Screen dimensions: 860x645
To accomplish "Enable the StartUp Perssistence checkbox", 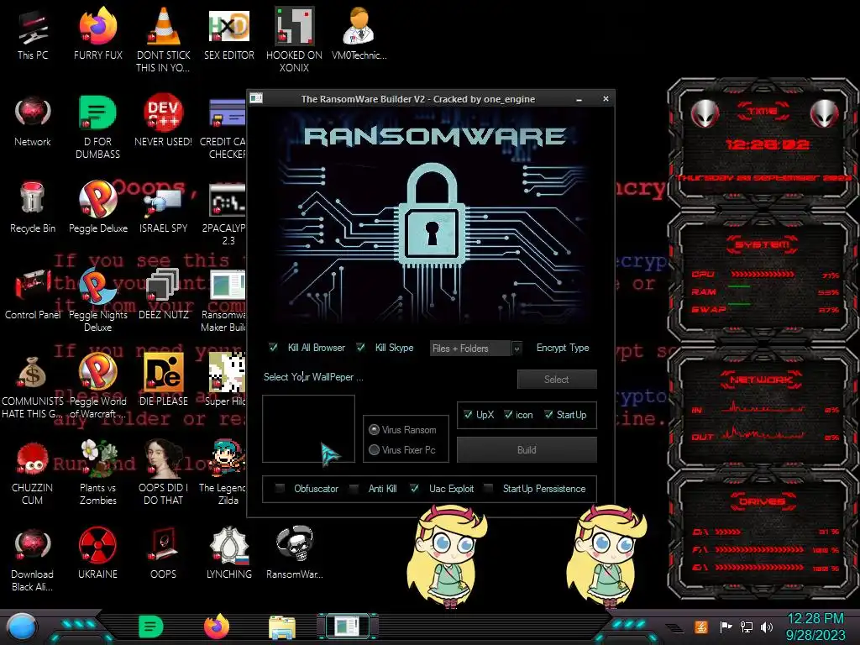I will [488, 488].
